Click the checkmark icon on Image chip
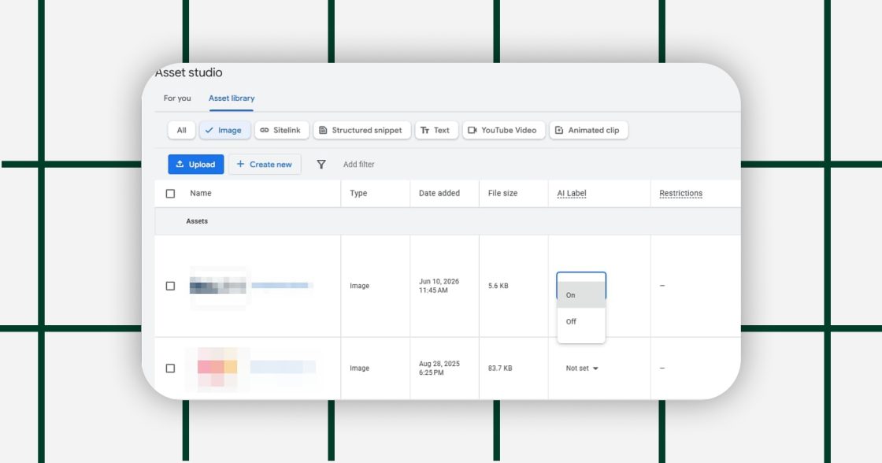 point(209,130)
